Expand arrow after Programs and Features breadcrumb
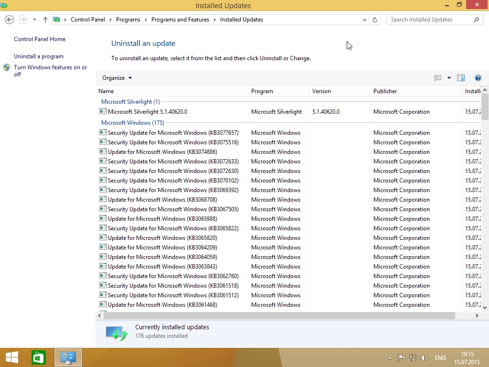Viewport: 489px width, 367px height. tap(214, 20)
